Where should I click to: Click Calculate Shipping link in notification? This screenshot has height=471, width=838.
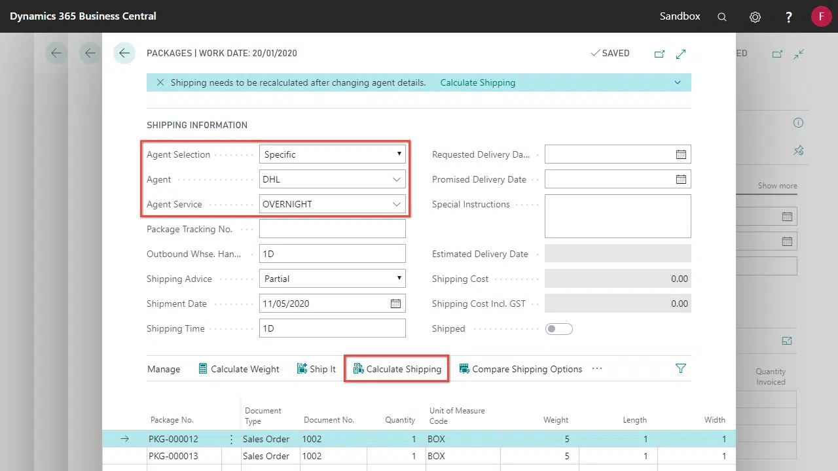point(477,83)
